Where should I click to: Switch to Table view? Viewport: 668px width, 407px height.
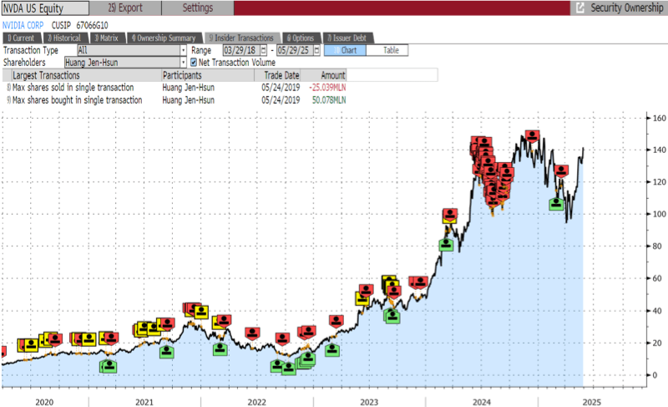click(390, 50)
